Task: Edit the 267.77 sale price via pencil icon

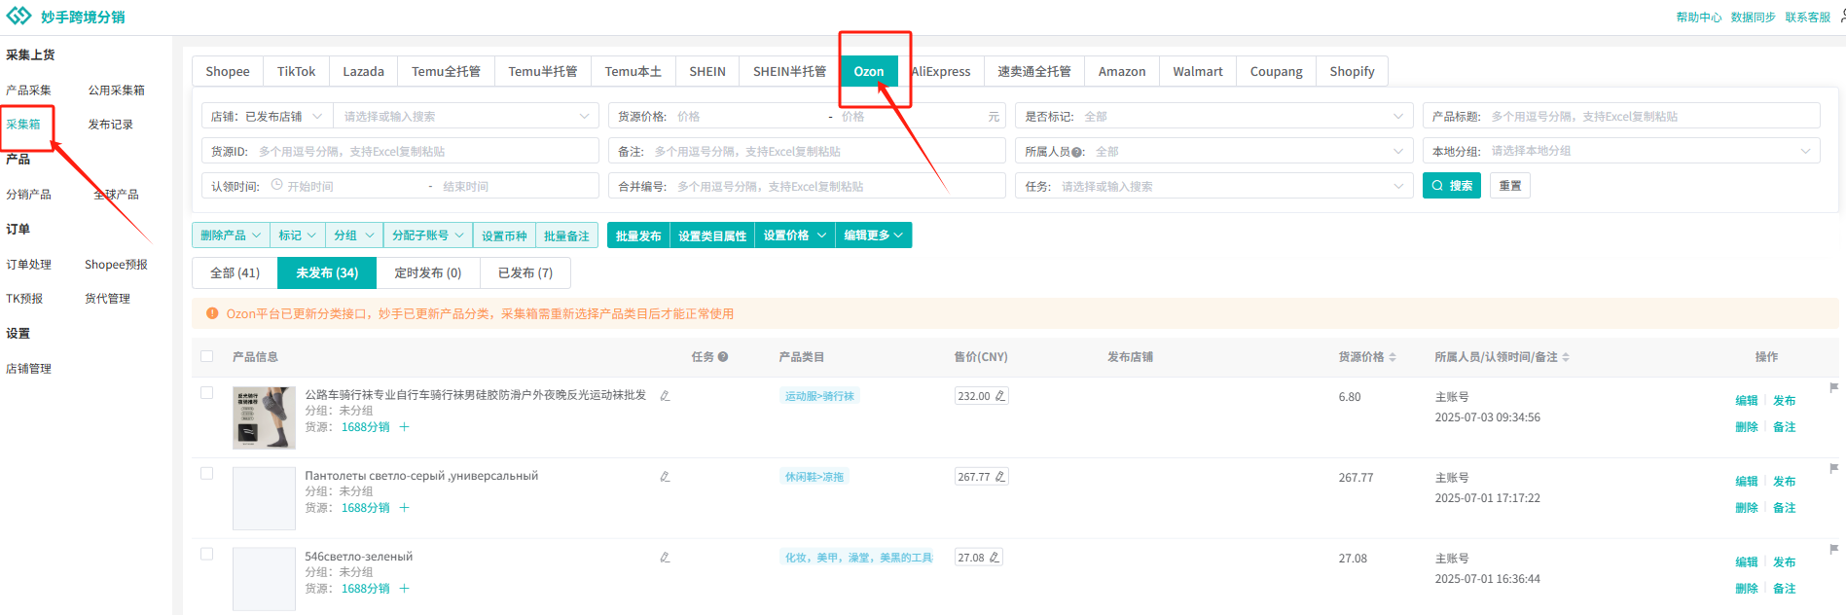Action: click(x=1000, y=477)
